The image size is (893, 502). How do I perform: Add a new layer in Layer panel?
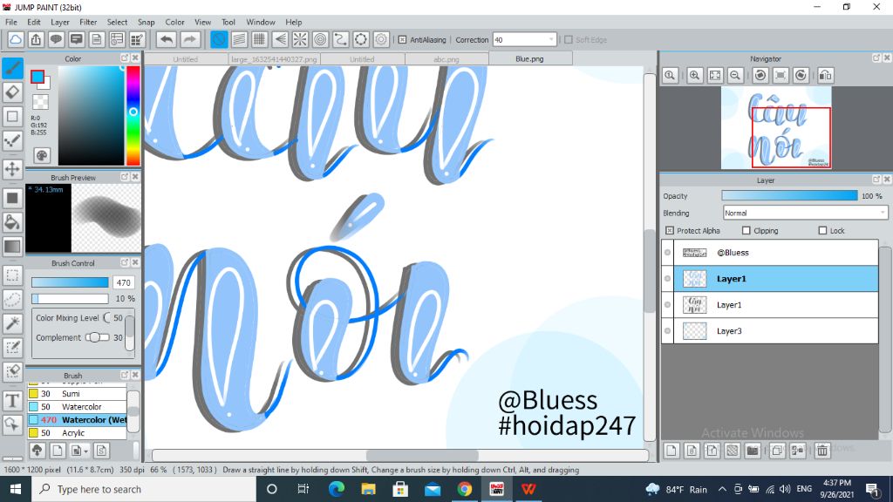671,451
